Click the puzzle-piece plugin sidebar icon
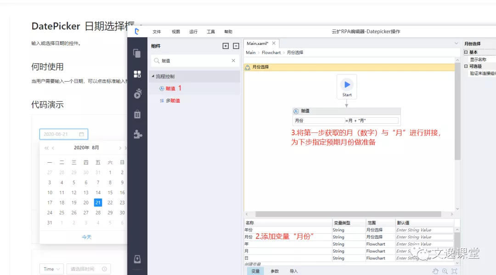This screenshot has width=496, height=275. point(137,134)
